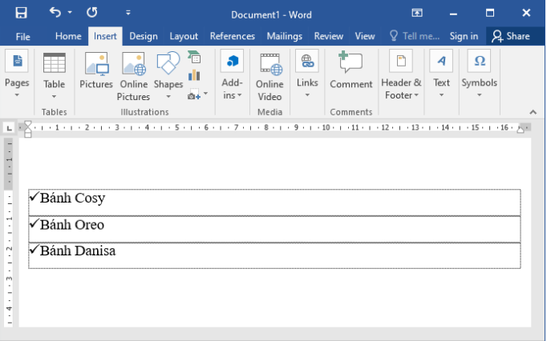Open the Symbols dropdown
The height and width of the screenshot is (341, 547).
click(480, 74)
